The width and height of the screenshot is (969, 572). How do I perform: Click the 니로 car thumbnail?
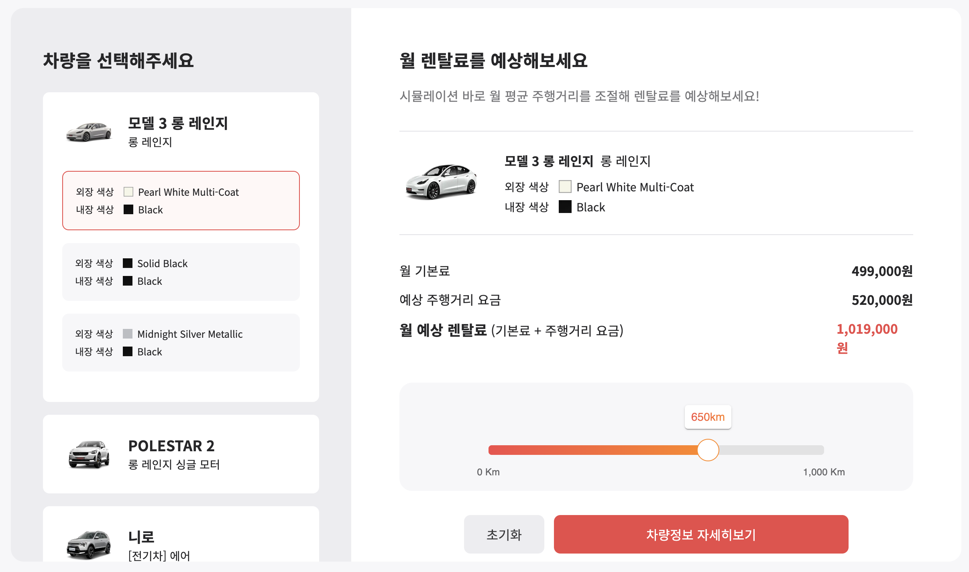point(89,545)
